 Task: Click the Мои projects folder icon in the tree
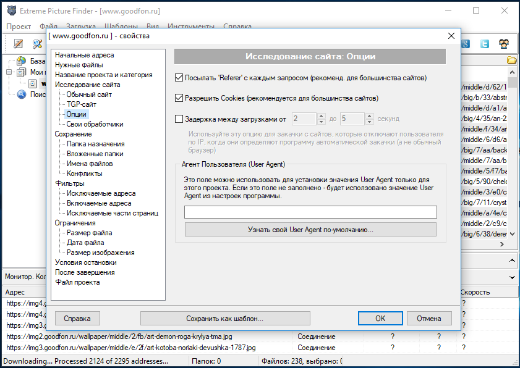22,72
